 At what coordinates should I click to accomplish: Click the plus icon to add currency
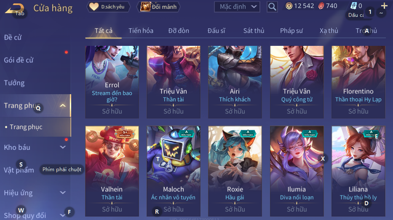[384, 5]
